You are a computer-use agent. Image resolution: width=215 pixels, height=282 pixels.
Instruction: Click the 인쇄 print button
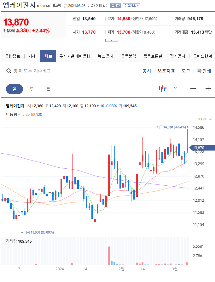[x=204, y=71]
